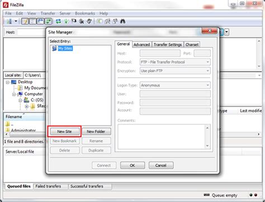
Task: Switch to the General tab
Action: coord(124,44)
